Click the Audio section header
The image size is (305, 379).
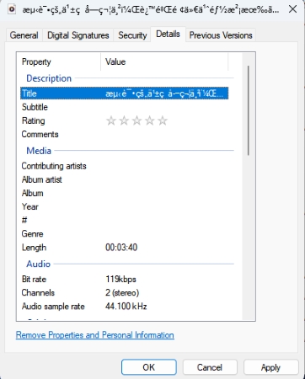point(38,264)
